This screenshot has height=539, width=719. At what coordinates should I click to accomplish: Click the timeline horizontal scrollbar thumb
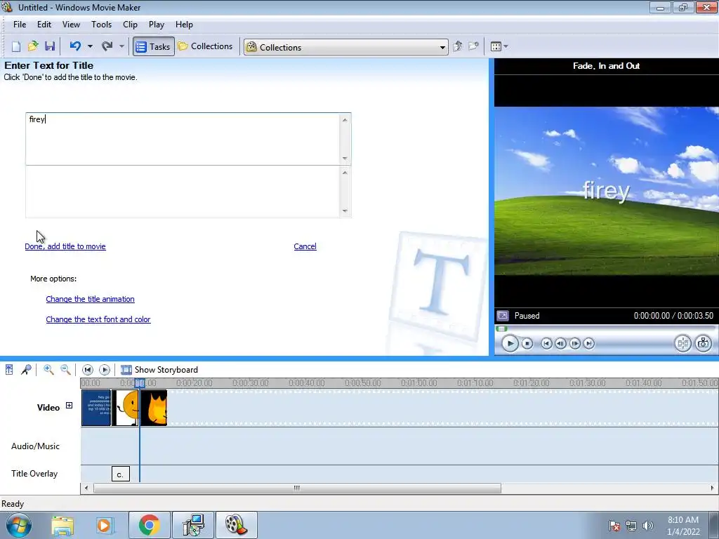point(297,488)
